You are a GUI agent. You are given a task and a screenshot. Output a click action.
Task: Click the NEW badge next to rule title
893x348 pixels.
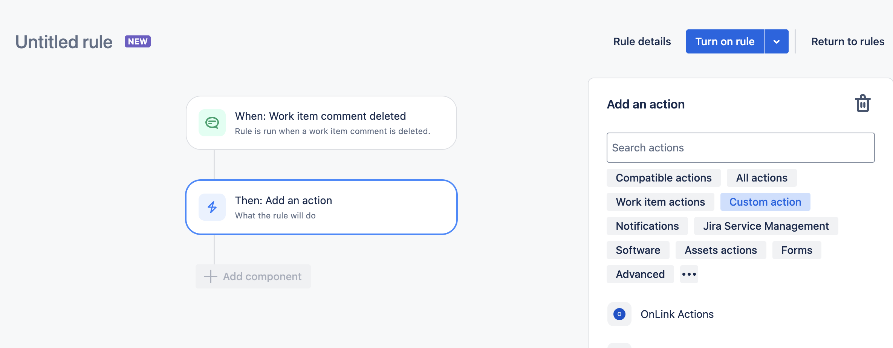[x=138, y=41]
